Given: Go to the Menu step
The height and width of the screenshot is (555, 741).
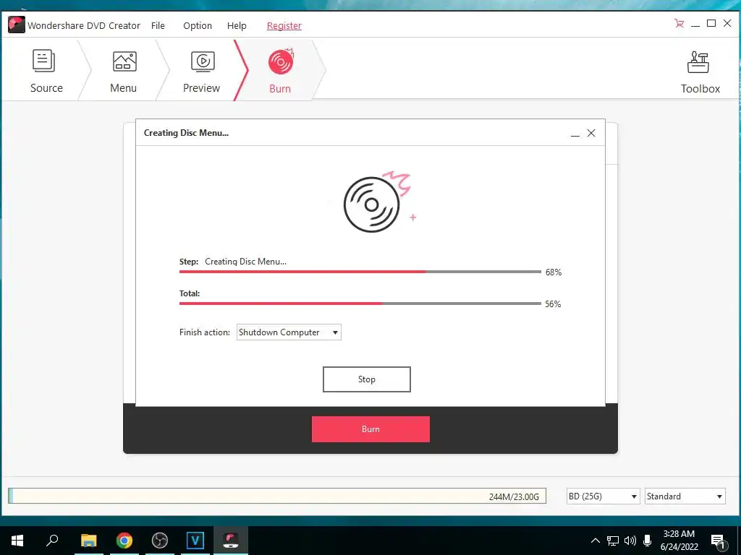Looking at the screenshot, I should (124, 71).
